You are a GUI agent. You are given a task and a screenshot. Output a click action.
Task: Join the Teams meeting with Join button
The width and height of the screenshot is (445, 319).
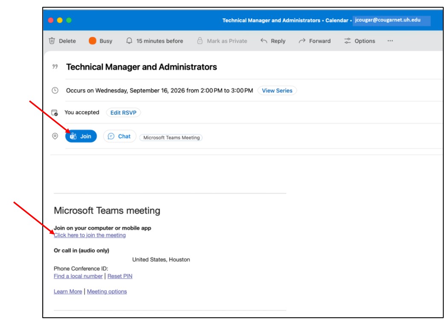pos(81,136)
